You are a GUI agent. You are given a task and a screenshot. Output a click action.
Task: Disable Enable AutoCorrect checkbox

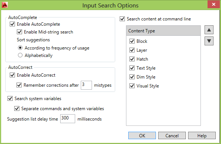[x=12, y=75]
